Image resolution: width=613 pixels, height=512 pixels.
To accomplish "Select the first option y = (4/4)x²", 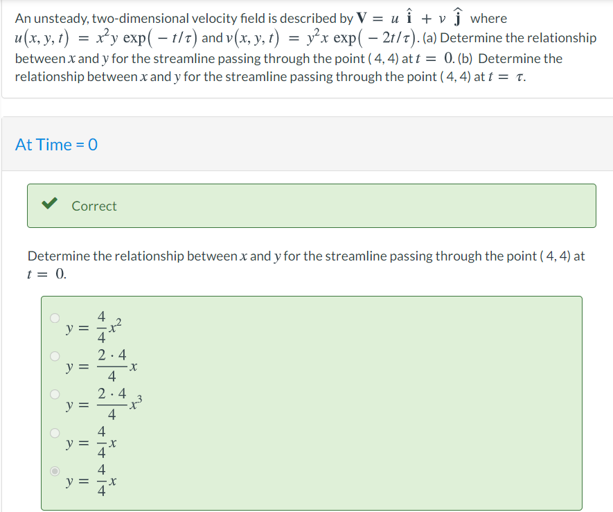I will tap(54, 317).
